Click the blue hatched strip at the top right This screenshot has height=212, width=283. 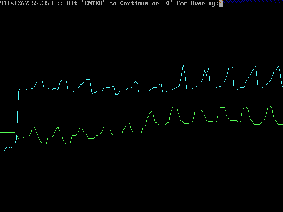coord(253,1)
